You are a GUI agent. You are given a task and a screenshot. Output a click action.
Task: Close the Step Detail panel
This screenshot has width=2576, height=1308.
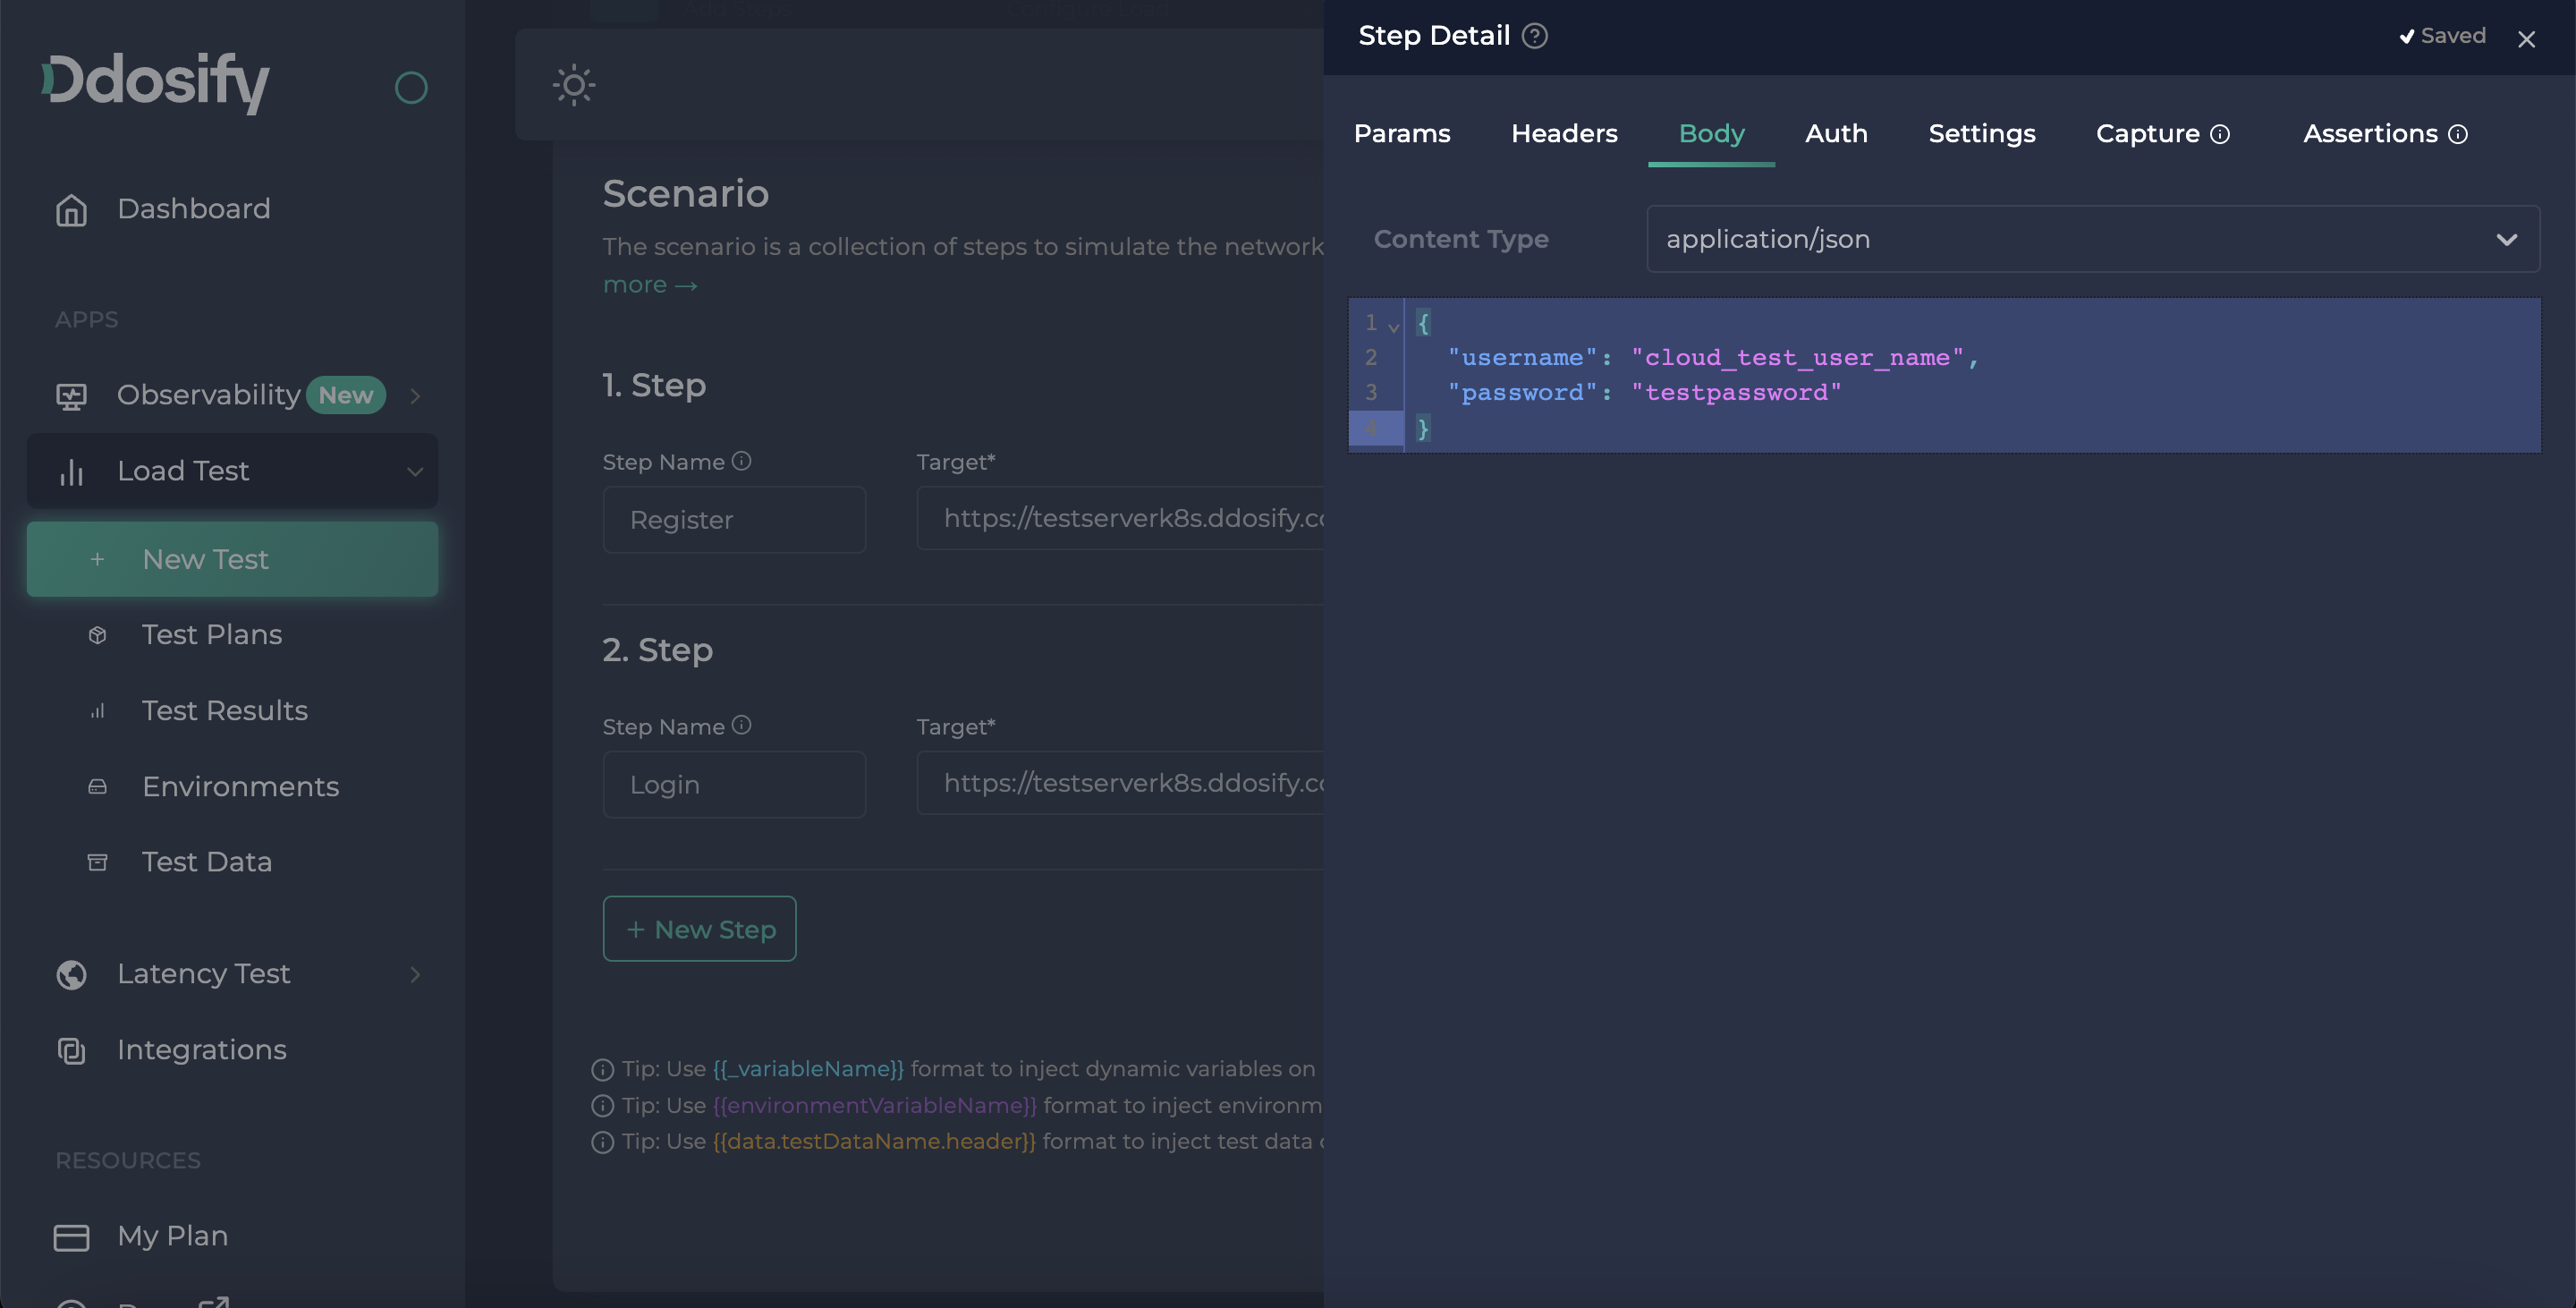coord(2526,39)
